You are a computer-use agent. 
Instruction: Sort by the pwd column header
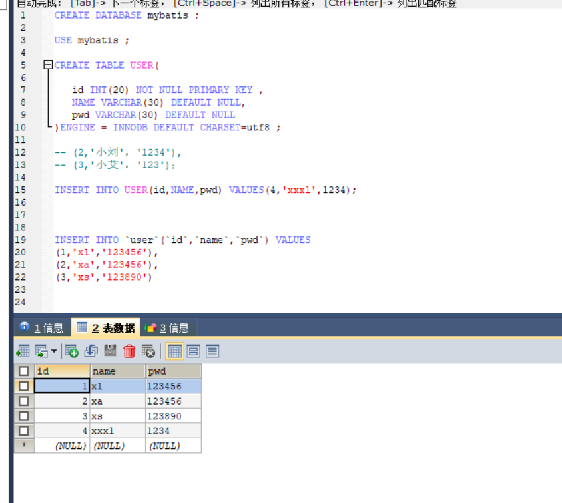click(174, 371)
